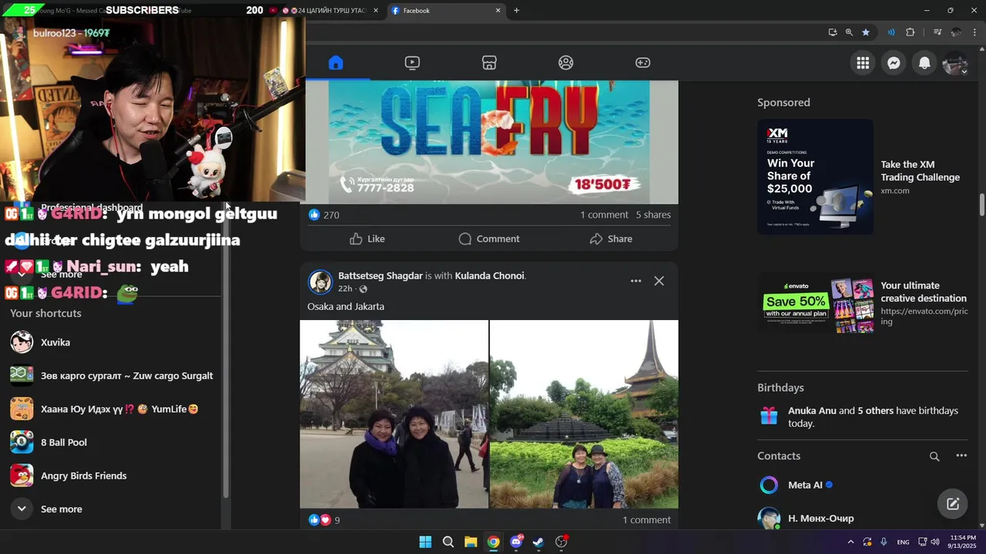Click birthday gift icon
The image size is (986, 554).
[769, 416]
